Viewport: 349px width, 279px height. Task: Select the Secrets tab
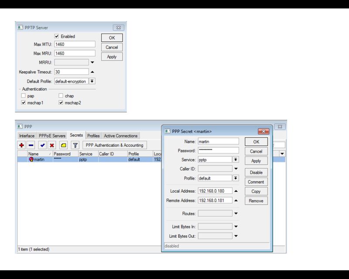point(76,135)
